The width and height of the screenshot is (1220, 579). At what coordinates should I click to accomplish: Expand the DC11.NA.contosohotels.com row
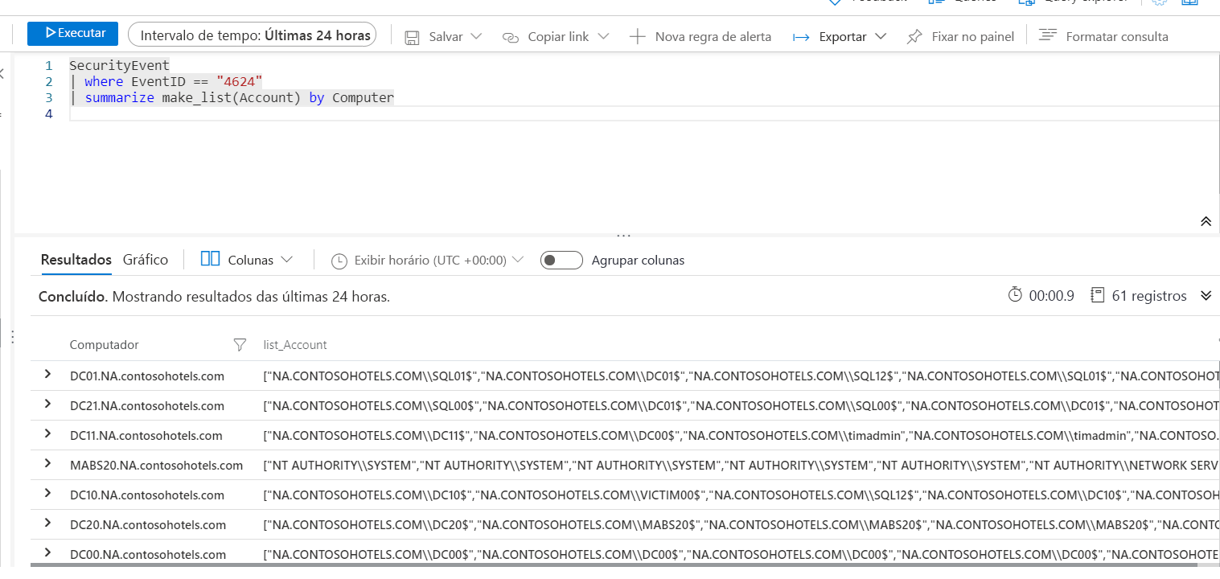click(x=48, y=433)
